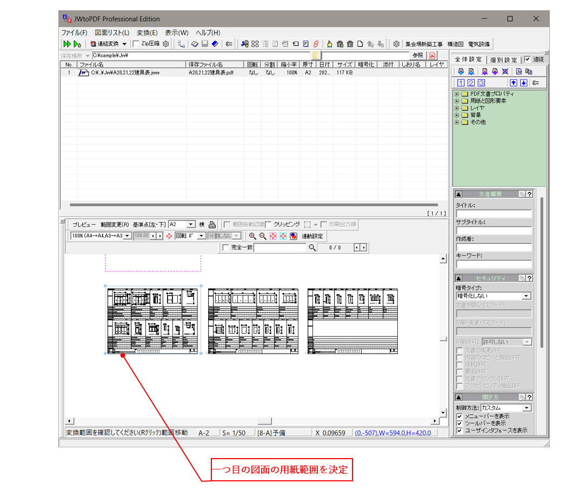Switch to the 個別設定 tab

503,60
